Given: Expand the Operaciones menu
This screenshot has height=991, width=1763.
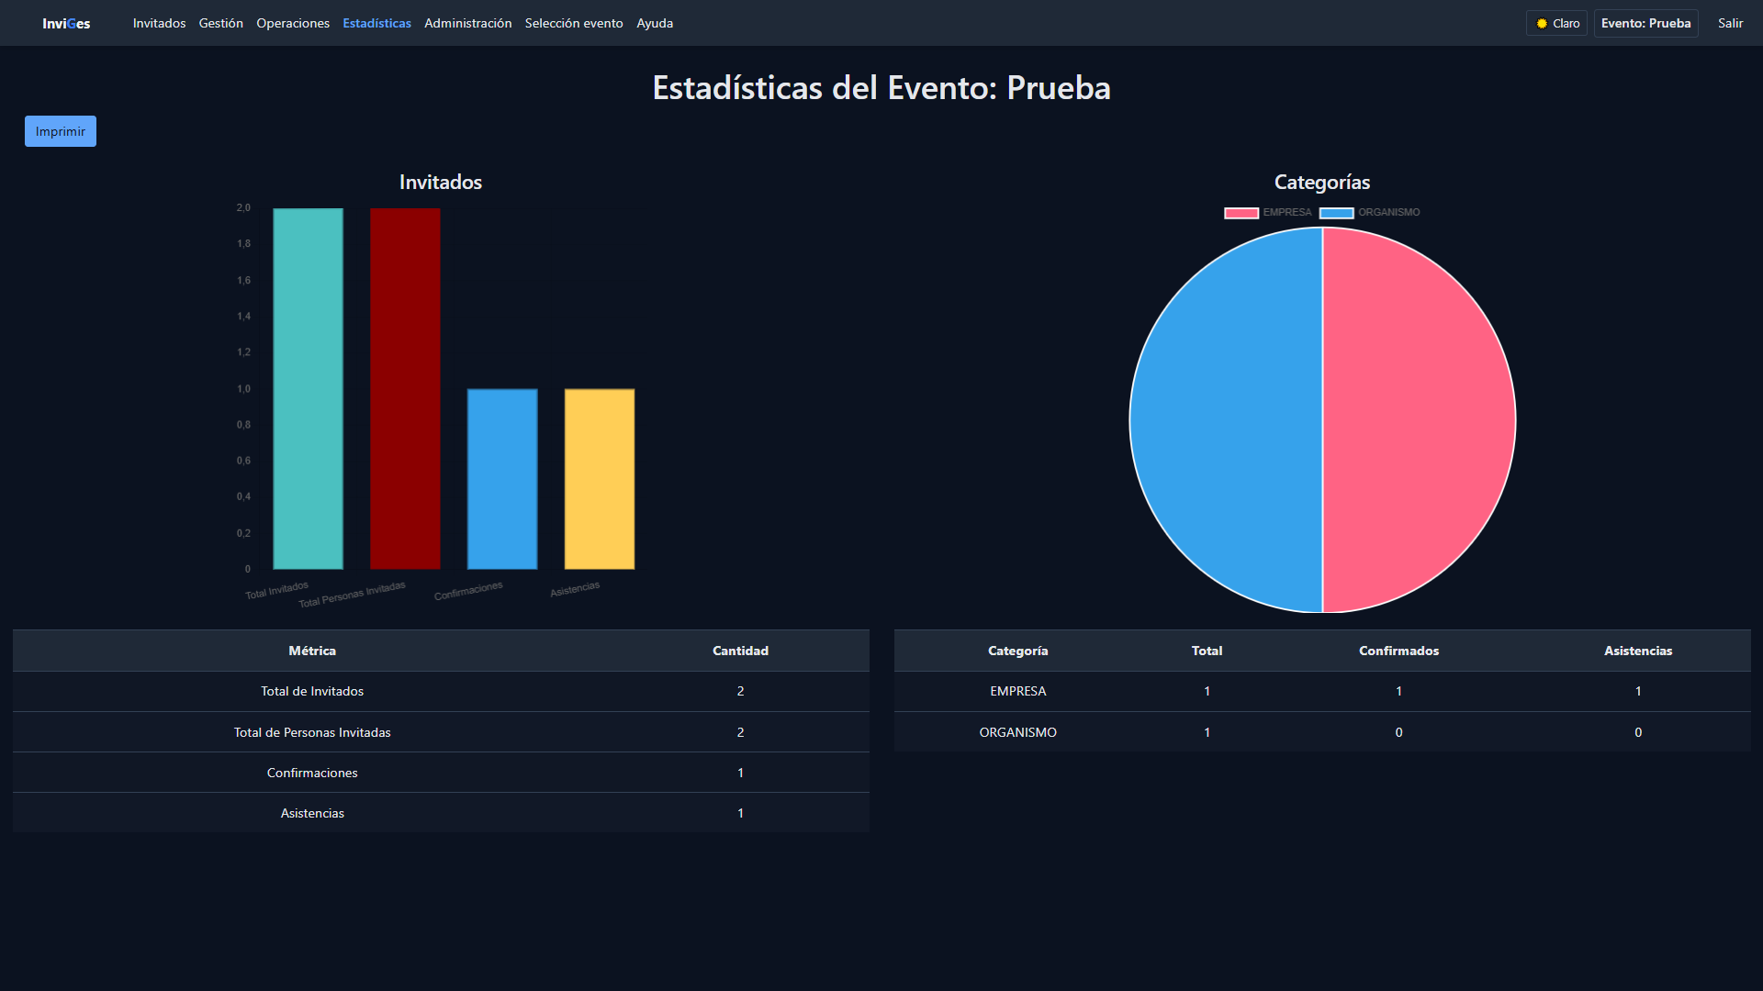Looking at the screenshot, I should tap(292, 23).
